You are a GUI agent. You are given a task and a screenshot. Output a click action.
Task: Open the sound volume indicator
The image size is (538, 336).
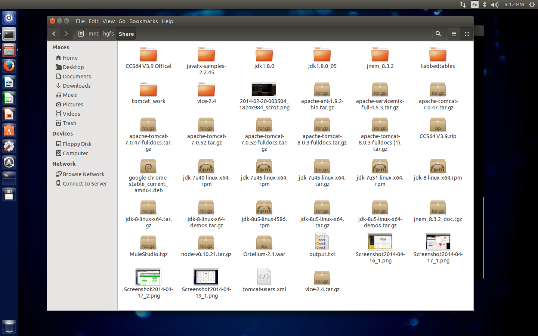pyautogui.click(x=495, y=4)
